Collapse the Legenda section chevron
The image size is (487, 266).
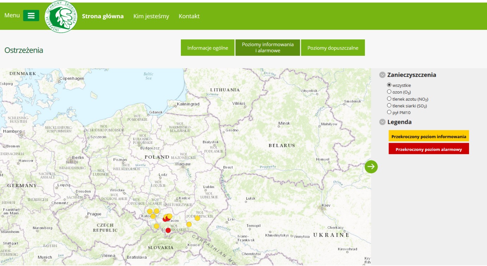click(382, 122)
